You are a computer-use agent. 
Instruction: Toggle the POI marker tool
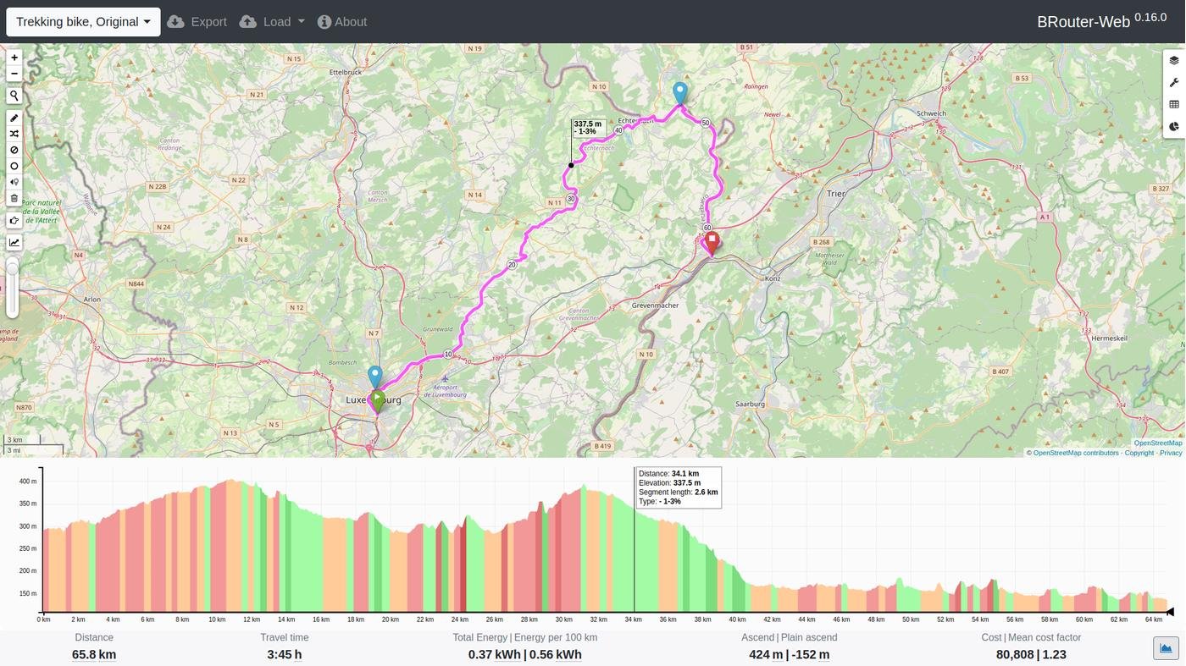pos(14,181)
